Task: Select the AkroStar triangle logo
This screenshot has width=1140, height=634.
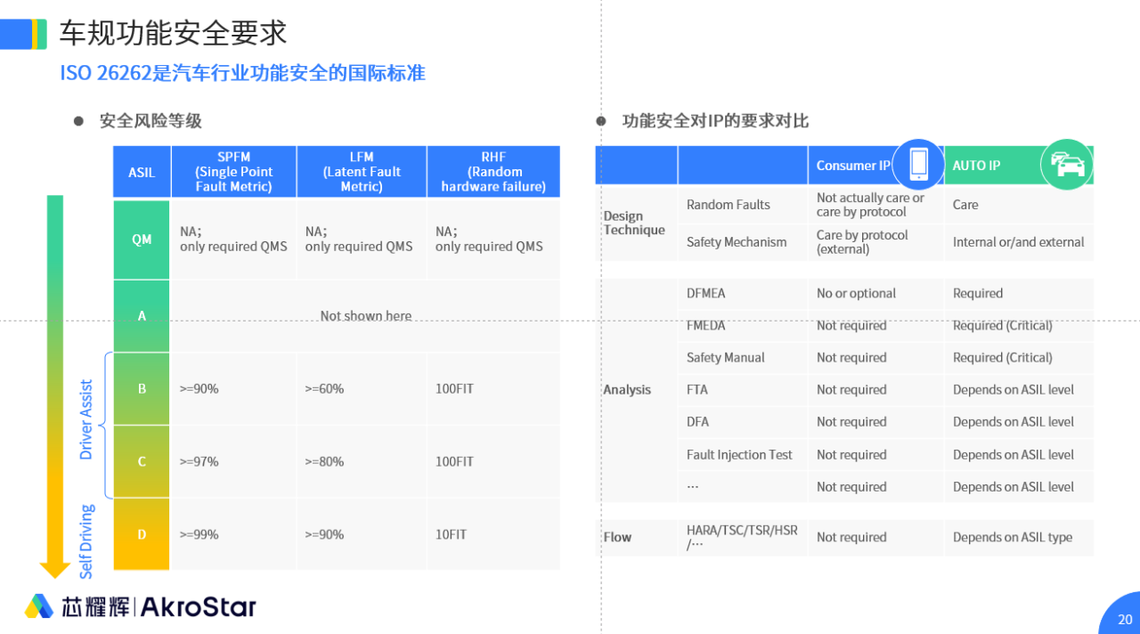Action: [x=40, y=606]
